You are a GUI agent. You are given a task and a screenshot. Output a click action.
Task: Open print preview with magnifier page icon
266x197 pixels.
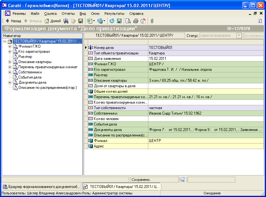point(128,21)
